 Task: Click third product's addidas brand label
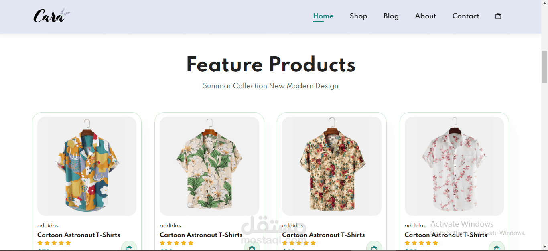[293, 226]
